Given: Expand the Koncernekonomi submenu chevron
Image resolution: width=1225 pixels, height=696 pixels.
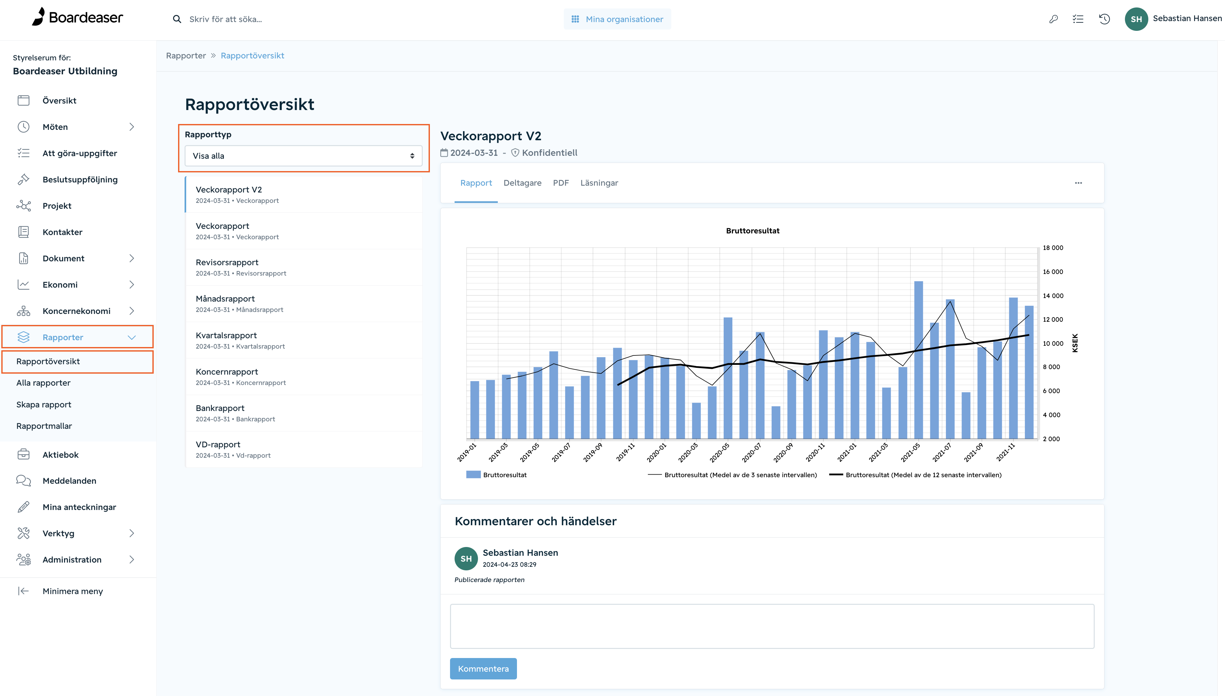Looking at the screenshot, I should tap(132, 311).
